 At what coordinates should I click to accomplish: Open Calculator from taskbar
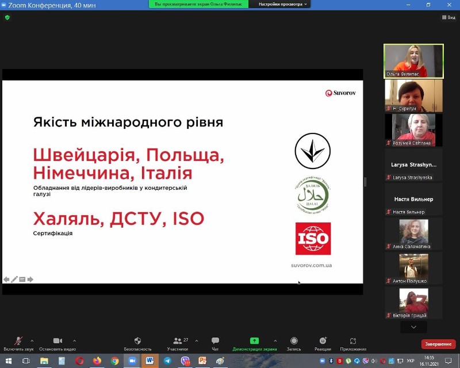click(x=62, y=361)
